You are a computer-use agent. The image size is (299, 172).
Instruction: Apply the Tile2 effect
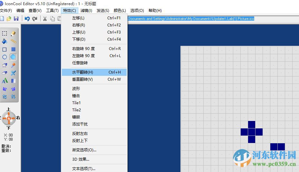[94, 110]
